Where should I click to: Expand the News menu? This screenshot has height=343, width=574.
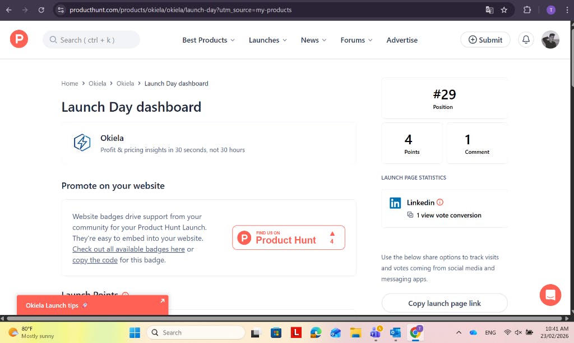pos(313,40)
